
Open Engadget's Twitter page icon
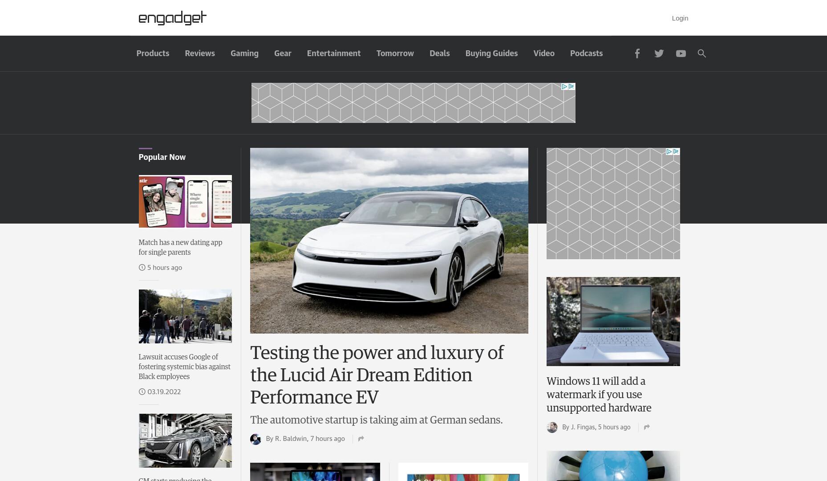click(x=659, y=53)
